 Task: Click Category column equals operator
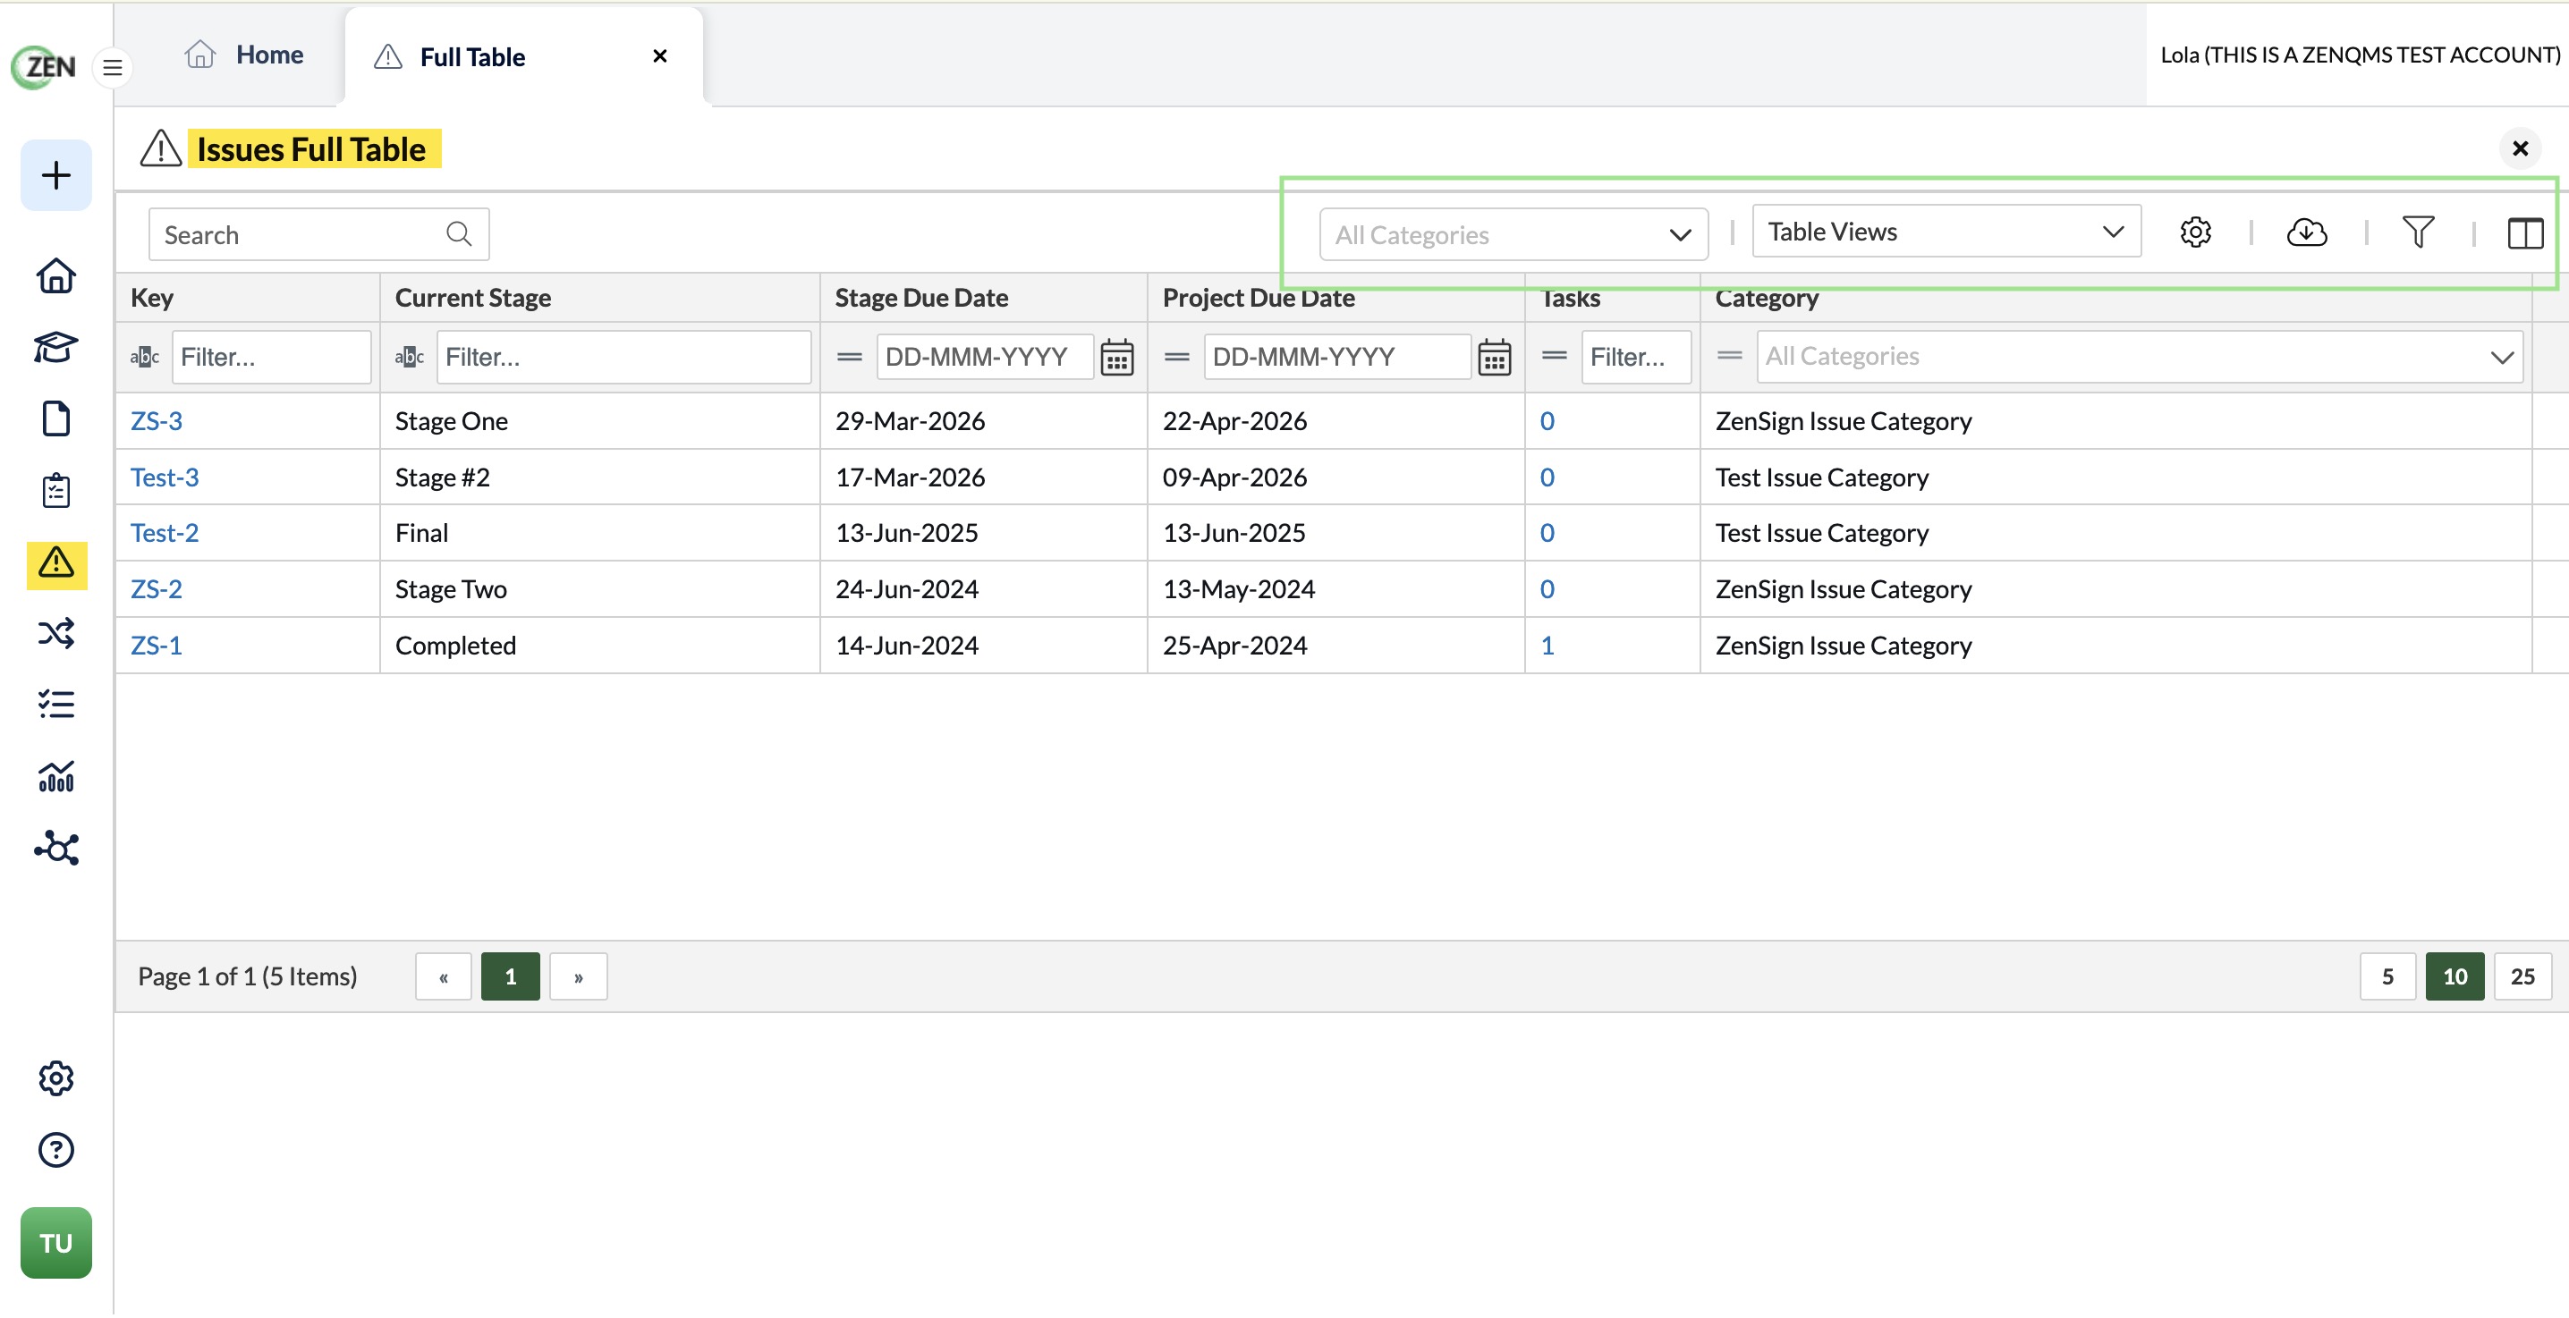click(x=1729, y=356)
